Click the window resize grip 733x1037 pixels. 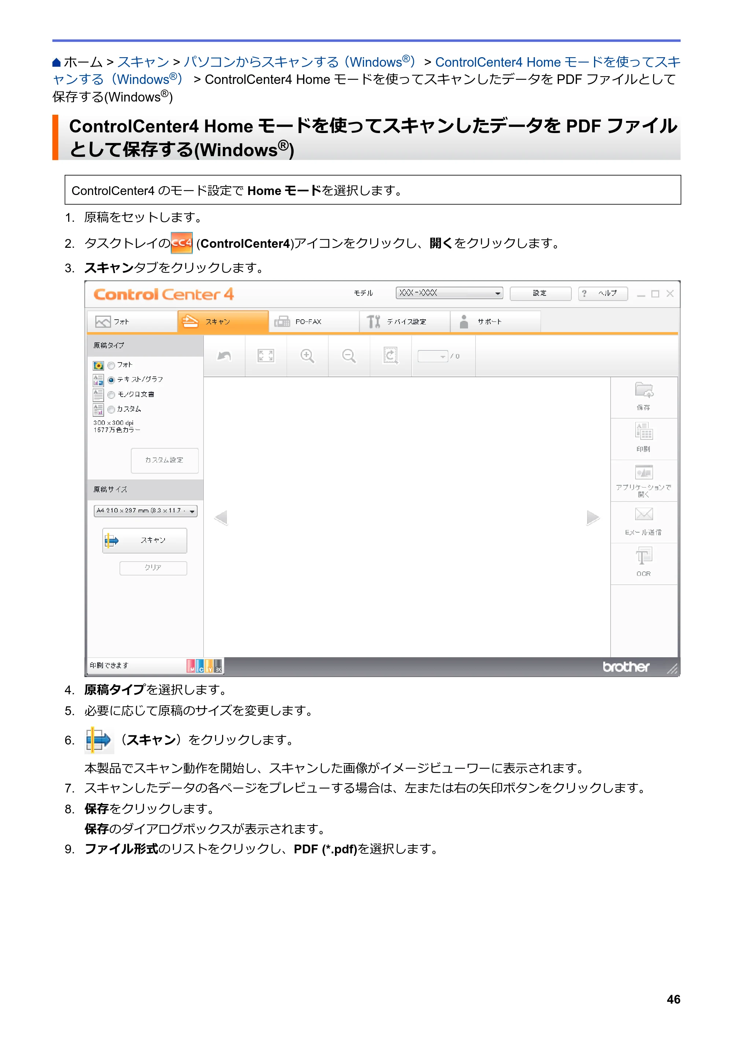[x=672, y=669]
